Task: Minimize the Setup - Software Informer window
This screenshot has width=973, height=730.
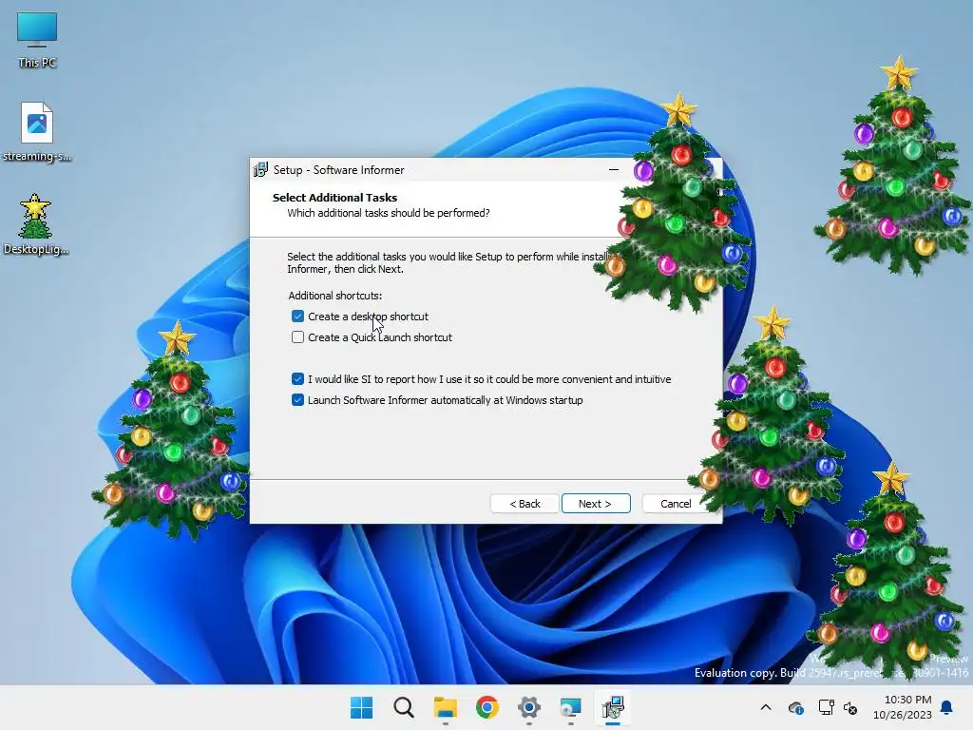Action: tap(614, 169)
